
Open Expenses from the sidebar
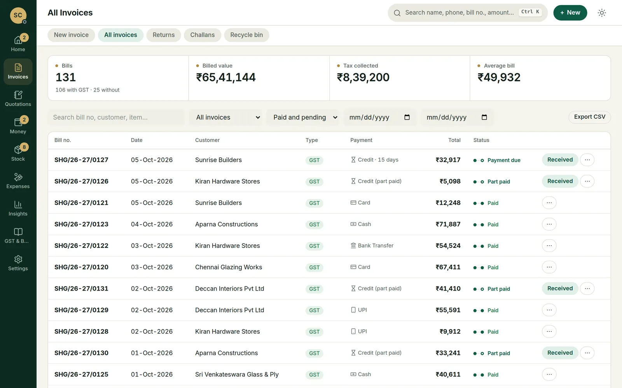(18, 181)
